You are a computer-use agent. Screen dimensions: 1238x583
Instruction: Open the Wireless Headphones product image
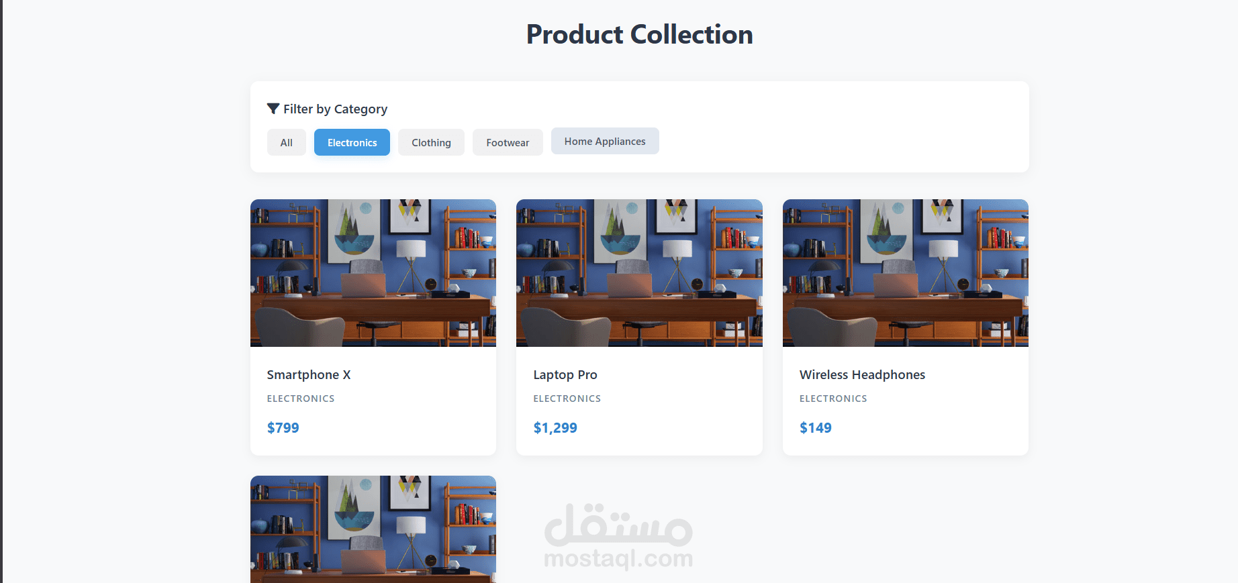pyautogui.click(x=906, y=273)
